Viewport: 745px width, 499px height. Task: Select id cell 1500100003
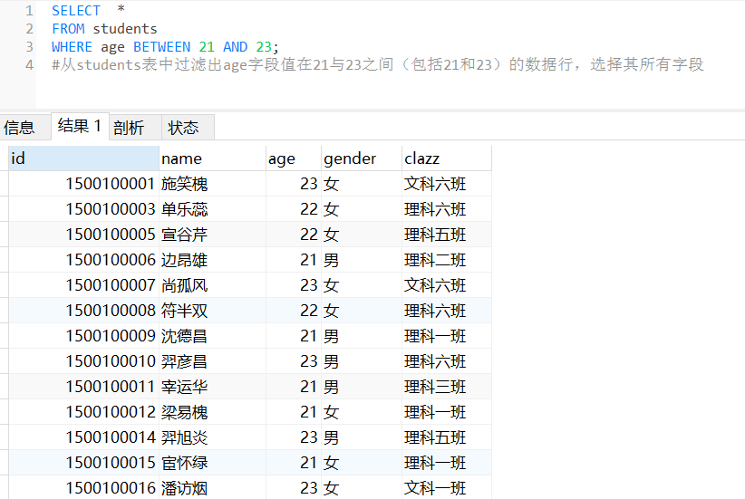click(83, 209)
